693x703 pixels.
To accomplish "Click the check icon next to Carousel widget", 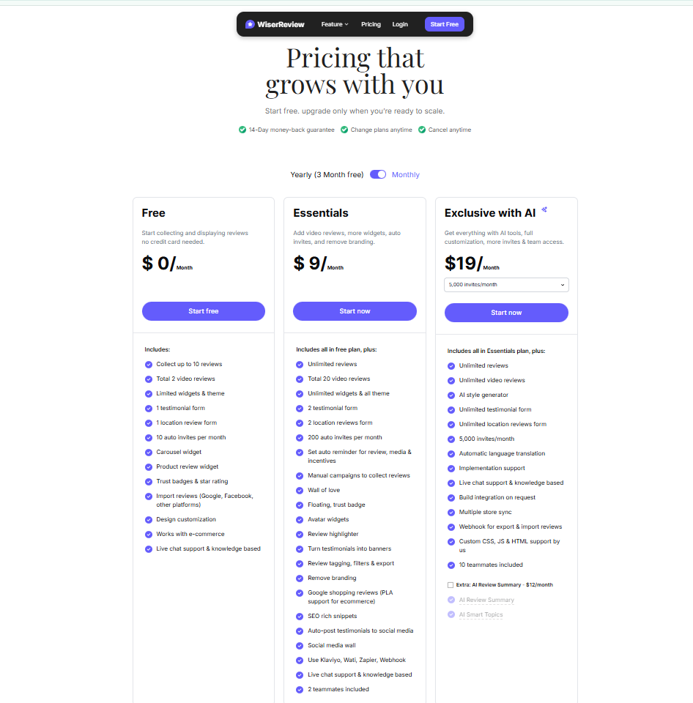I will 148,452.
